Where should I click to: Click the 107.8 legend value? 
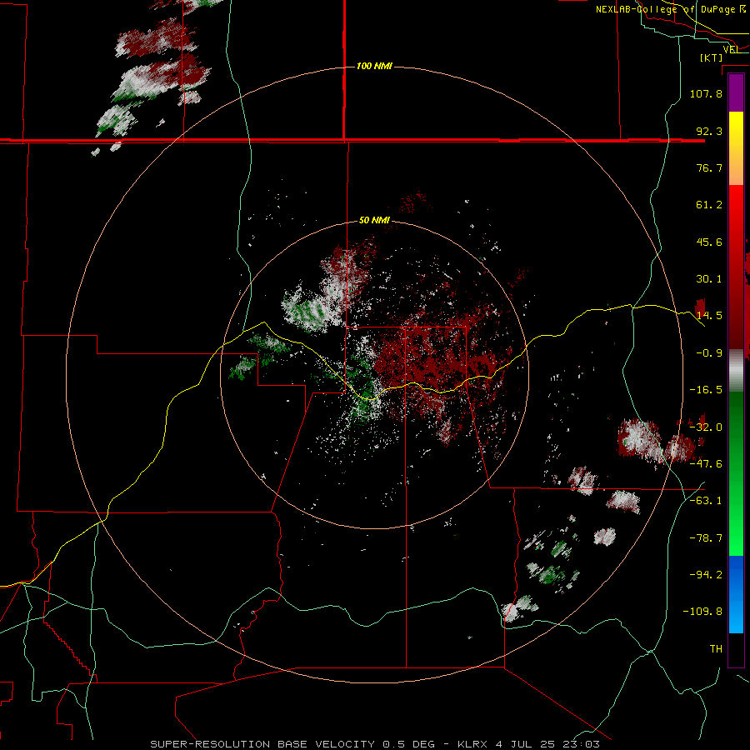[706, 93]
